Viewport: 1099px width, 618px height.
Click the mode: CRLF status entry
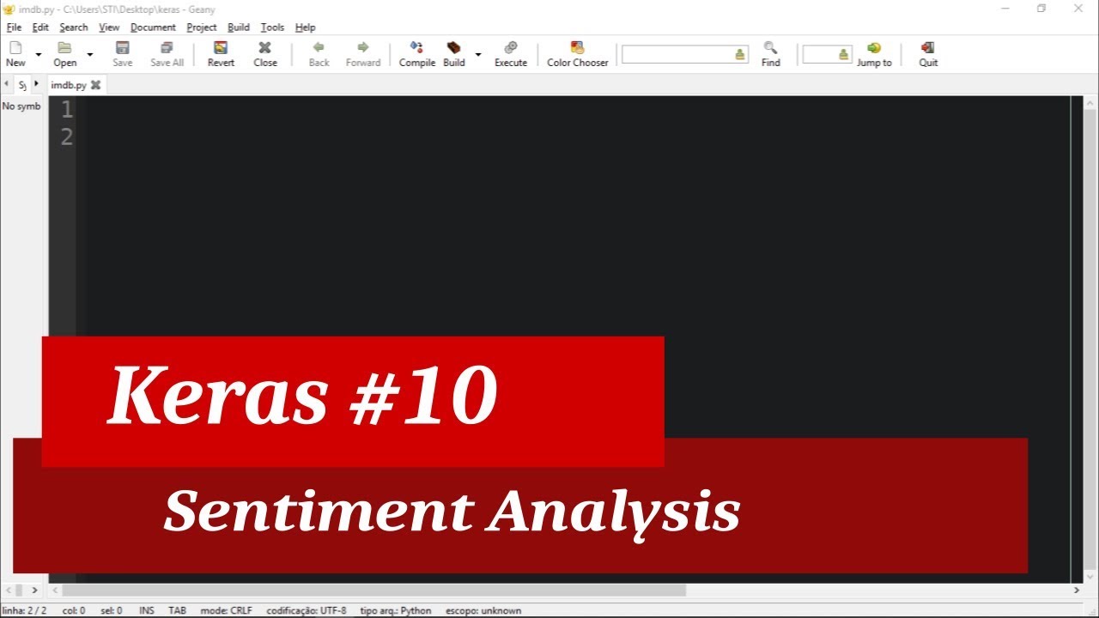click(x=227, y=610)
